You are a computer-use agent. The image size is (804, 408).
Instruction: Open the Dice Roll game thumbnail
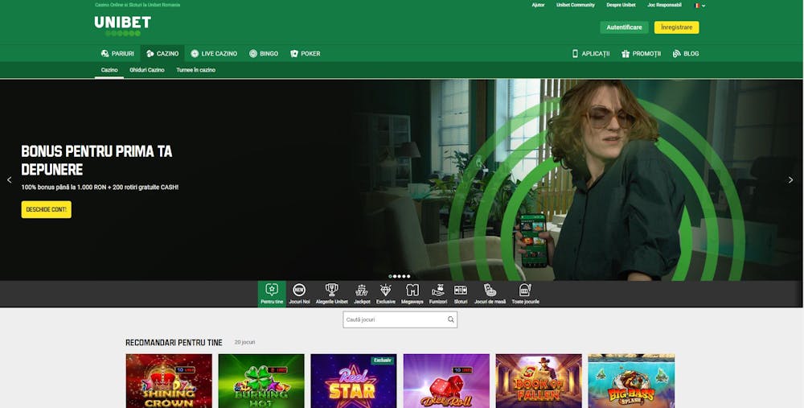(x=446, y=381)
